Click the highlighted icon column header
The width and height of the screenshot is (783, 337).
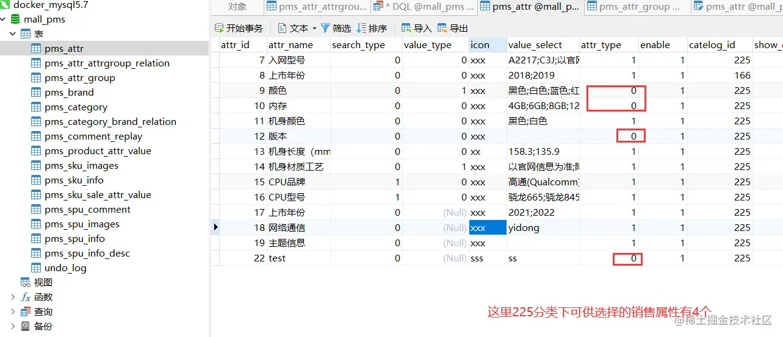[x=488, y=44]
